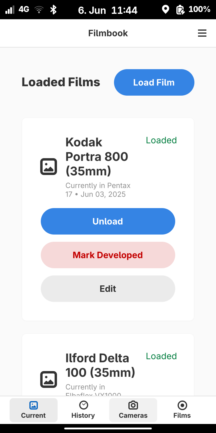The height and width of the screenshot is (433, 216).
Task: Mark Kodak Portra 800 as developed
Action: (108, 255)
